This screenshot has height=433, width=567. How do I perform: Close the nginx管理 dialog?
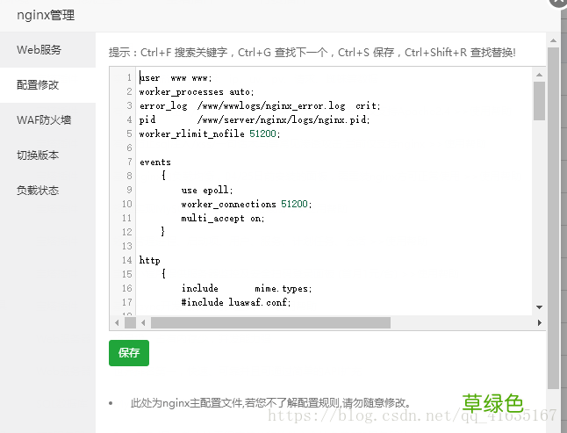(559, 2)
